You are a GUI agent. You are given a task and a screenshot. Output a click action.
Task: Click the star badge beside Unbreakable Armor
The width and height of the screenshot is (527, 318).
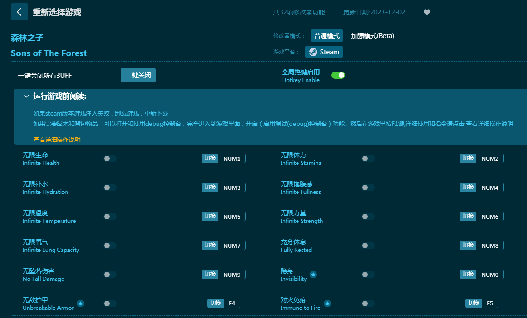click(x=81, y=304)
